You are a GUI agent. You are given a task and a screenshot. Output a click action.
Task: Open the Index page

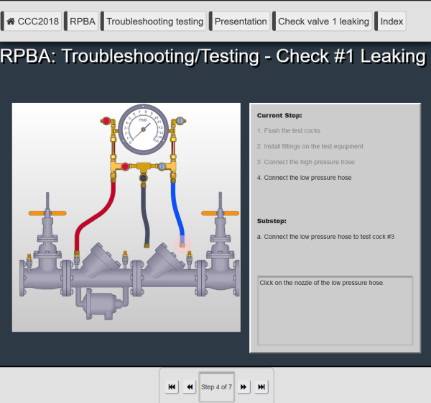(x=391, y=22)
